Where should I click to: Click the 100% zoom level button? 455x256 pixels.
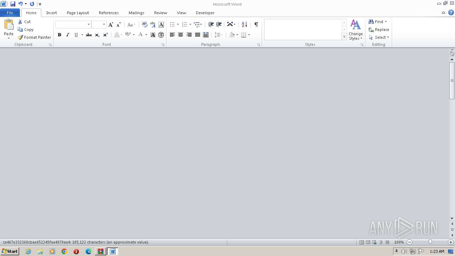(x=399, y=242)
